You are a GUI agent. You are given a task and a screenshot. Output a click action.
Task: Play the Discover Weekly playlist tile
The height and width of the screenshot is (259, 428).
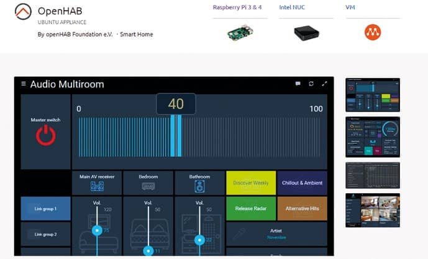[251, 183]
